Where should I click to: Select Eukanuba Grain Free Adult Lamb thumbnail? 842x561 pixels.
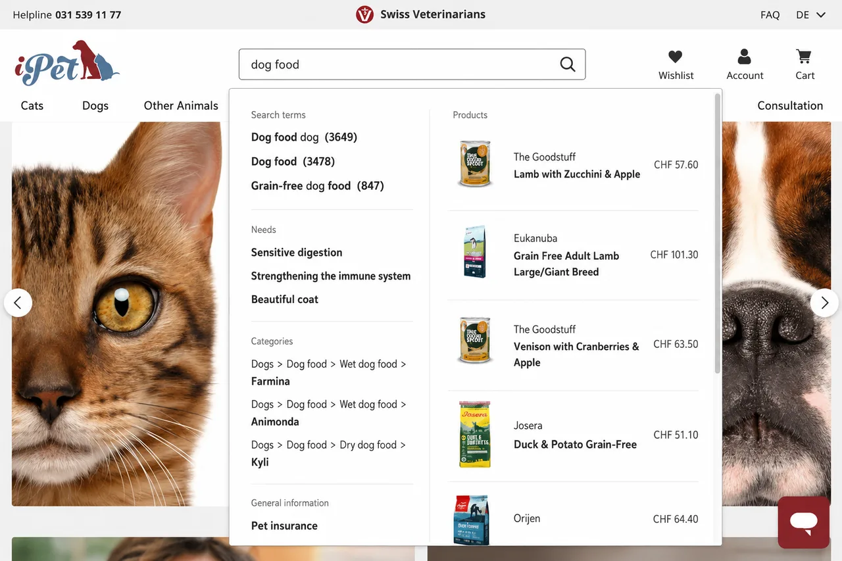click(x=475, y=252)
